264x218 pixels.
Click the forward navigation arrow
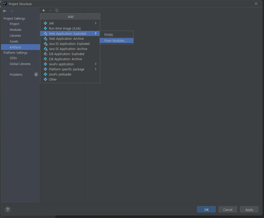(x=11, y=11)
